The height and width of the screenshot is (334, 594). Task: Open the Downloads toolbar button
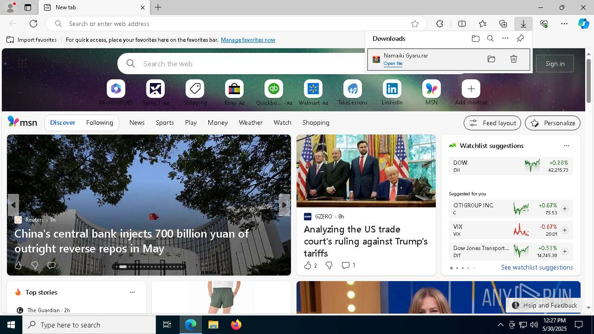pos(523,24)
